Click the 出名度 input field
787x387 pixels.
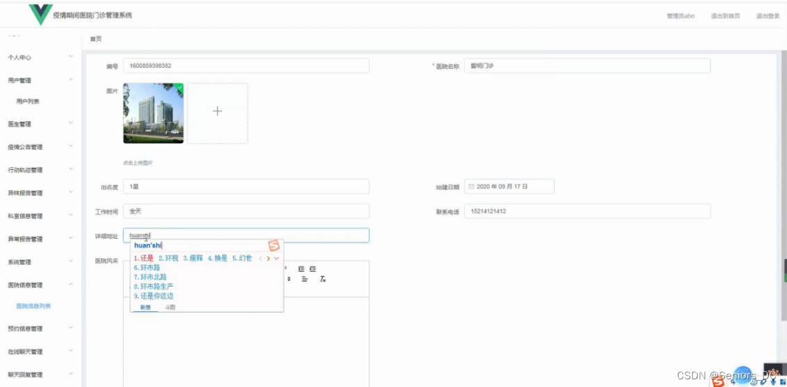pos(246,187)
